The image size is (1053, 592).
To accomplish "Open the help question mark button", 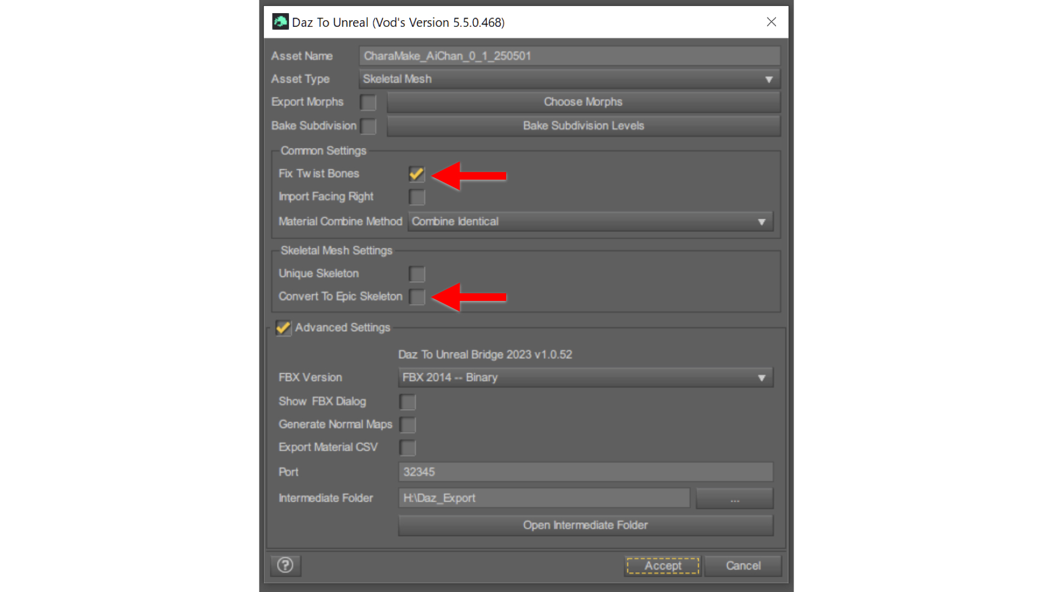I will (285, 565).
